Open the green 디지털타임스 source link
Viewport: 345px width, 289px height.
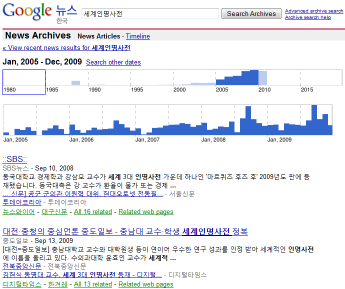(22, 284)
